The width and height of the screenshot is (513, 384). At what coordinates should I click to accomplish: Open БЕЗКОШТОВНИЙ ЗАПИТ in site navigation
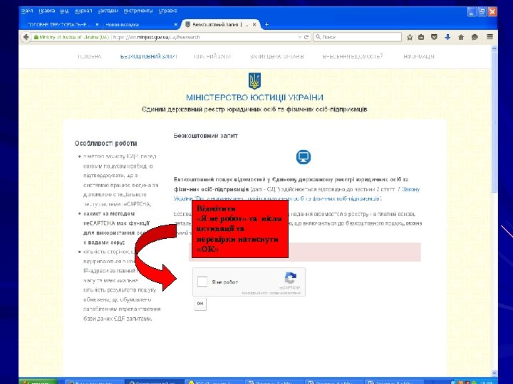point(148,56)
